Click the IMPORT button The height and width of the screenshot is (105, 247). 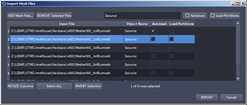(x=207, y=97)
